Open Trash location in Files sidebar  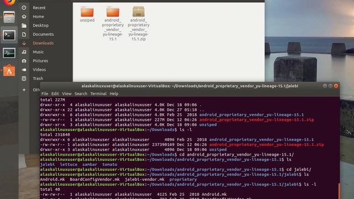coord(38,78)
